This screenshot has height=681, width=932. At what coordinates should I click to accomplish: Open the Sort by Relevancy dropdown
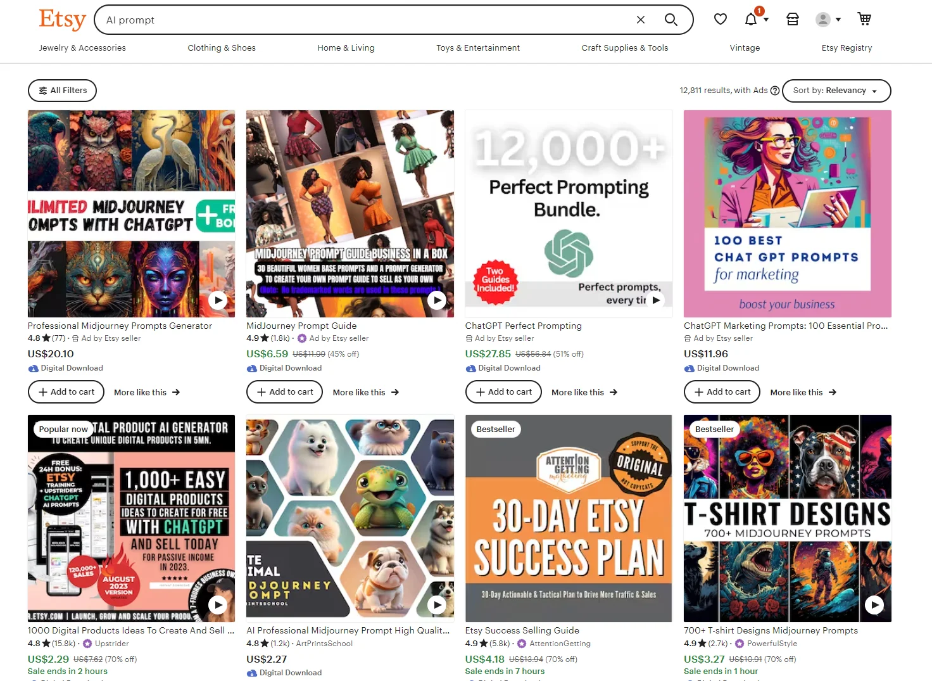tap(836, 90)
